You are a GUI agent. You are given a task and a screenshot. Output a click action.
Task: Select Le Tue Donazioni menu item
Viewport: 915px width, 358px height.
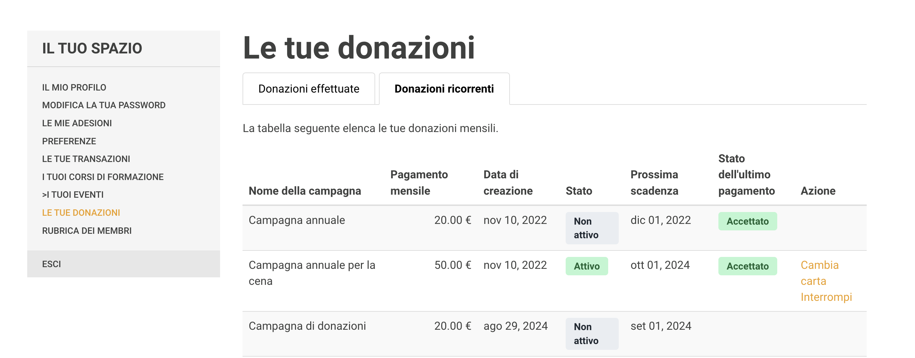pyautogui.click(x=81, y=213)
